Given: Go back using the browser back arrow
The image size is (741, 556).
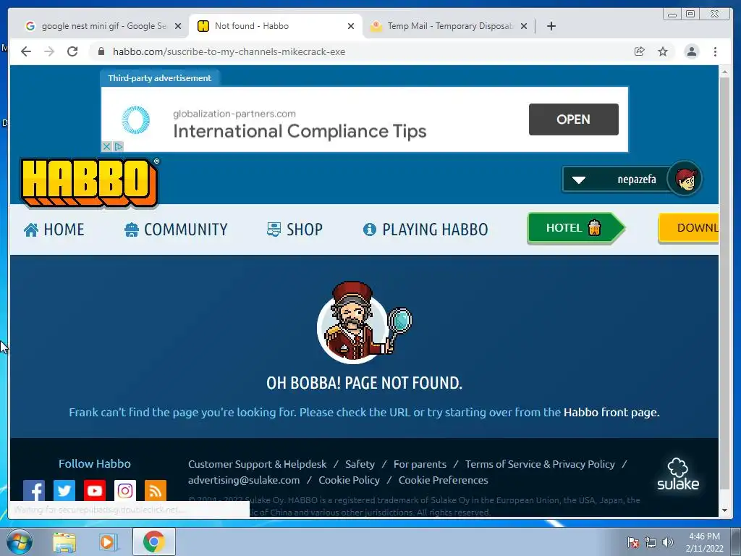Looking at the screenshot, I should coord(26,51).
